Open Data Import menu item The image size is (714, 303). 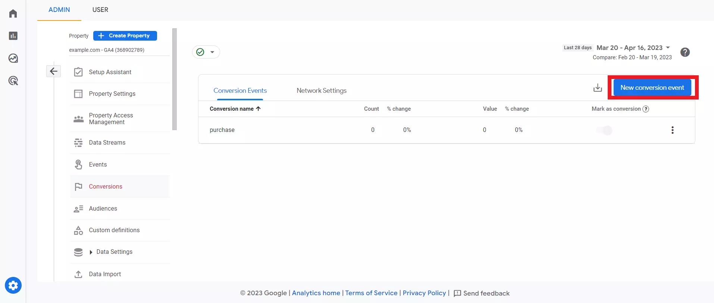click(120, 274)
